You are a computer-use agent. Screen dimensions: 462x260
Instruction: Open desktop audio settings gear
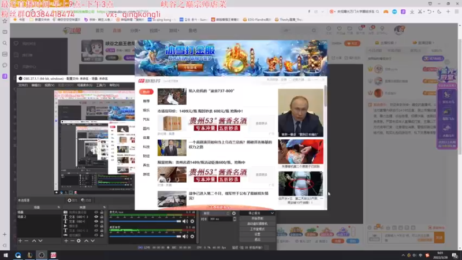(x=192, y=236)
